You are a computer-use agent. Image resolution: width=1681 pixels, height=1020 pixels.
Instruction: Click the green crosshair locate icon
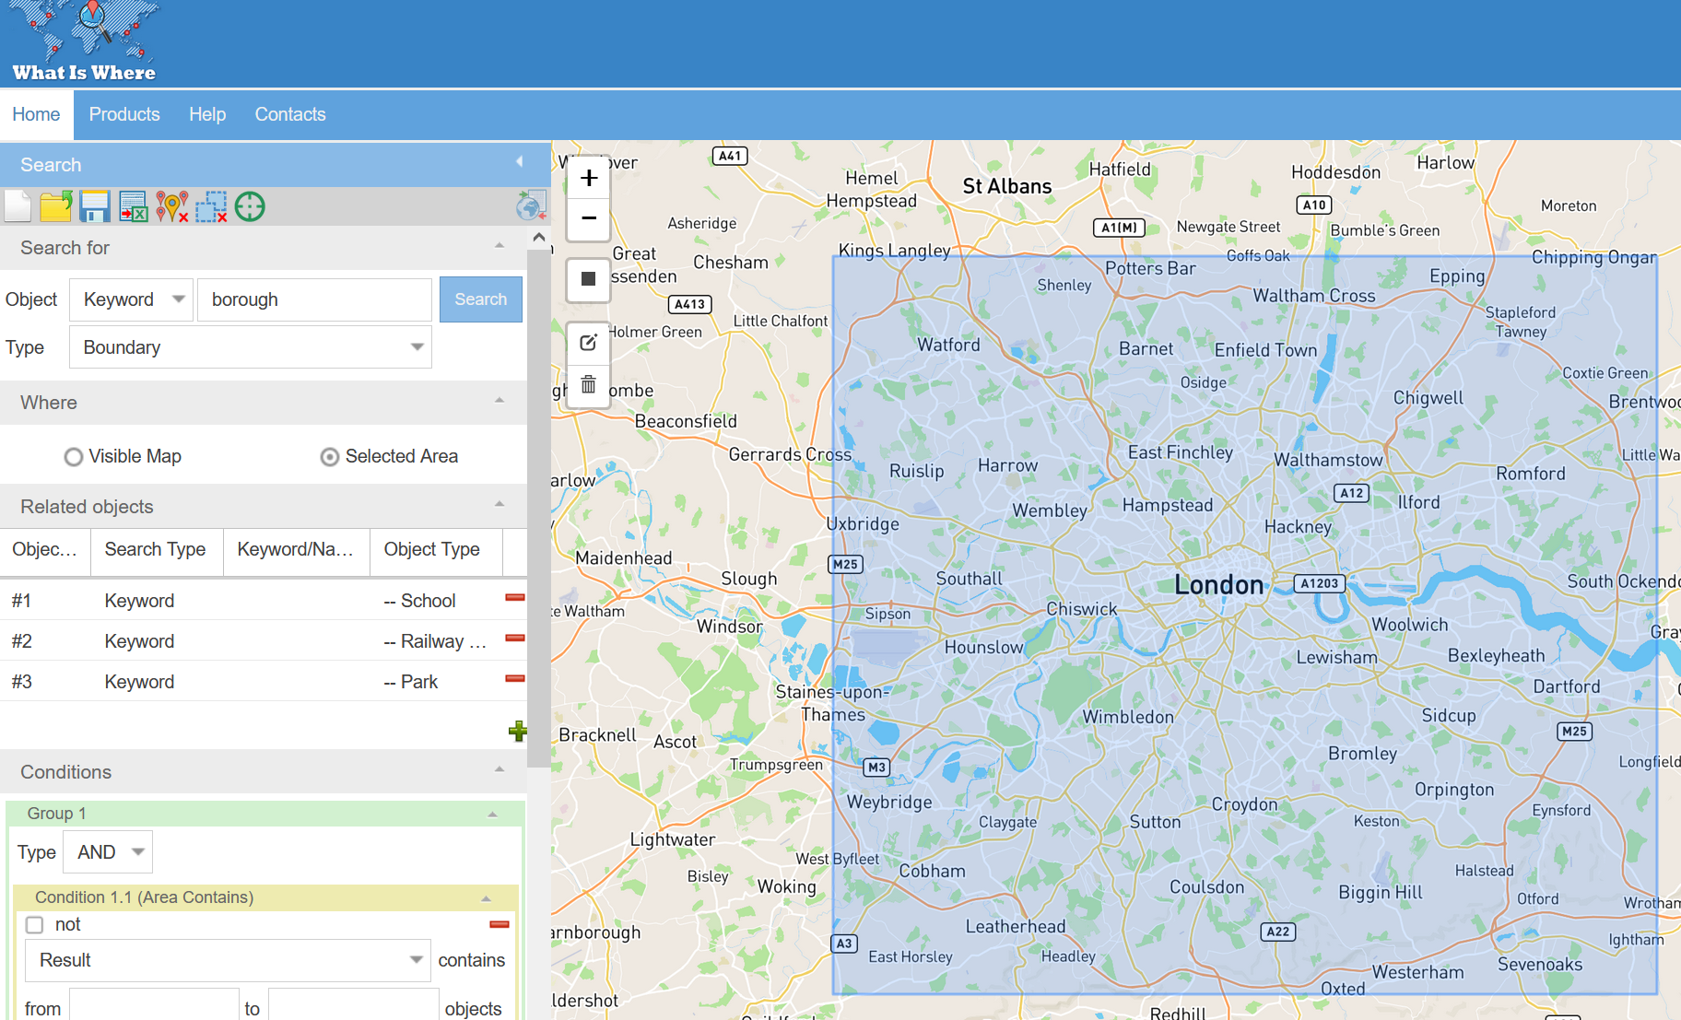pos(250,206)
